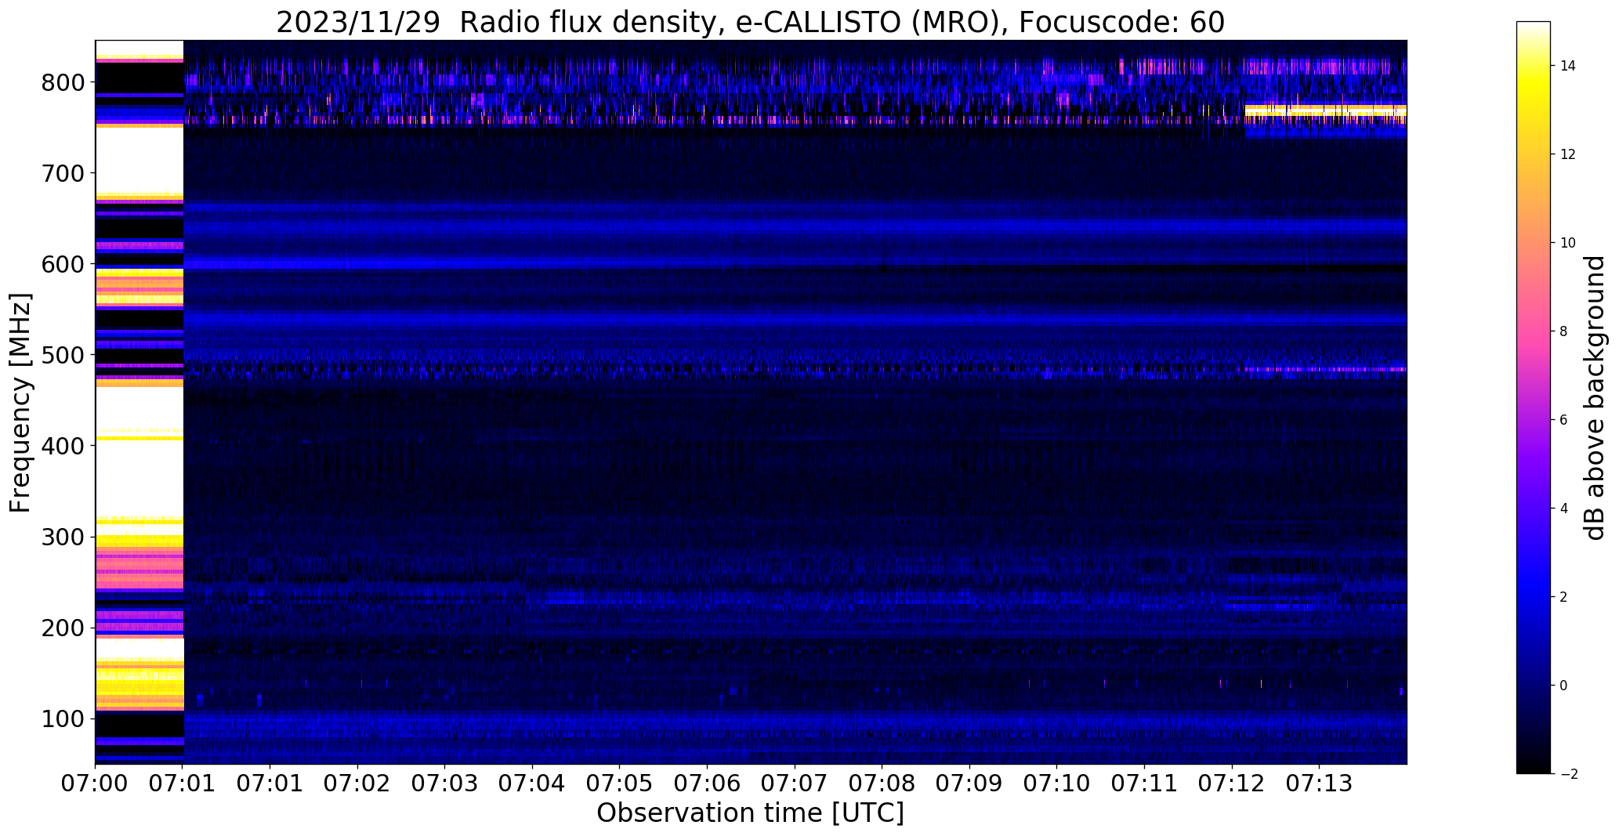This screenshot has height=836, width=1619.
Task: Click the 07:09 time tick label
Action: [x=969, y=784]
